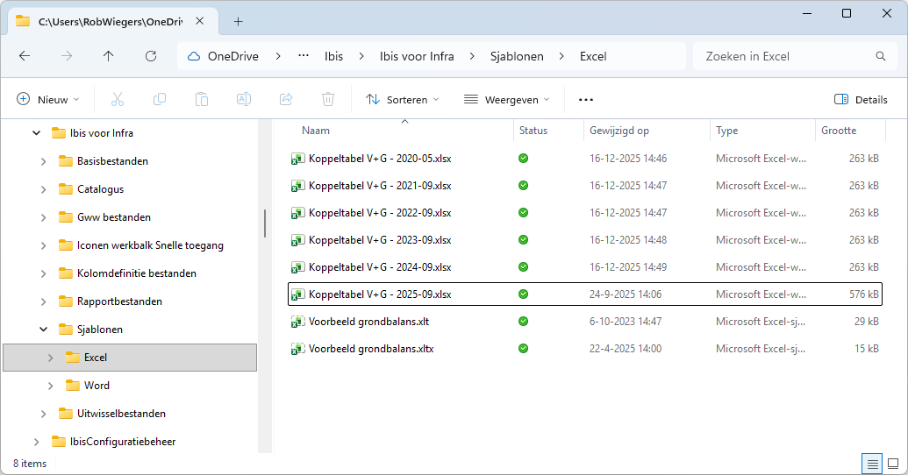Click the Excel icon of Koppeltabel 2020-05
Image resolution: width=908 pixels, height=475 pixels.
point(297,159)
